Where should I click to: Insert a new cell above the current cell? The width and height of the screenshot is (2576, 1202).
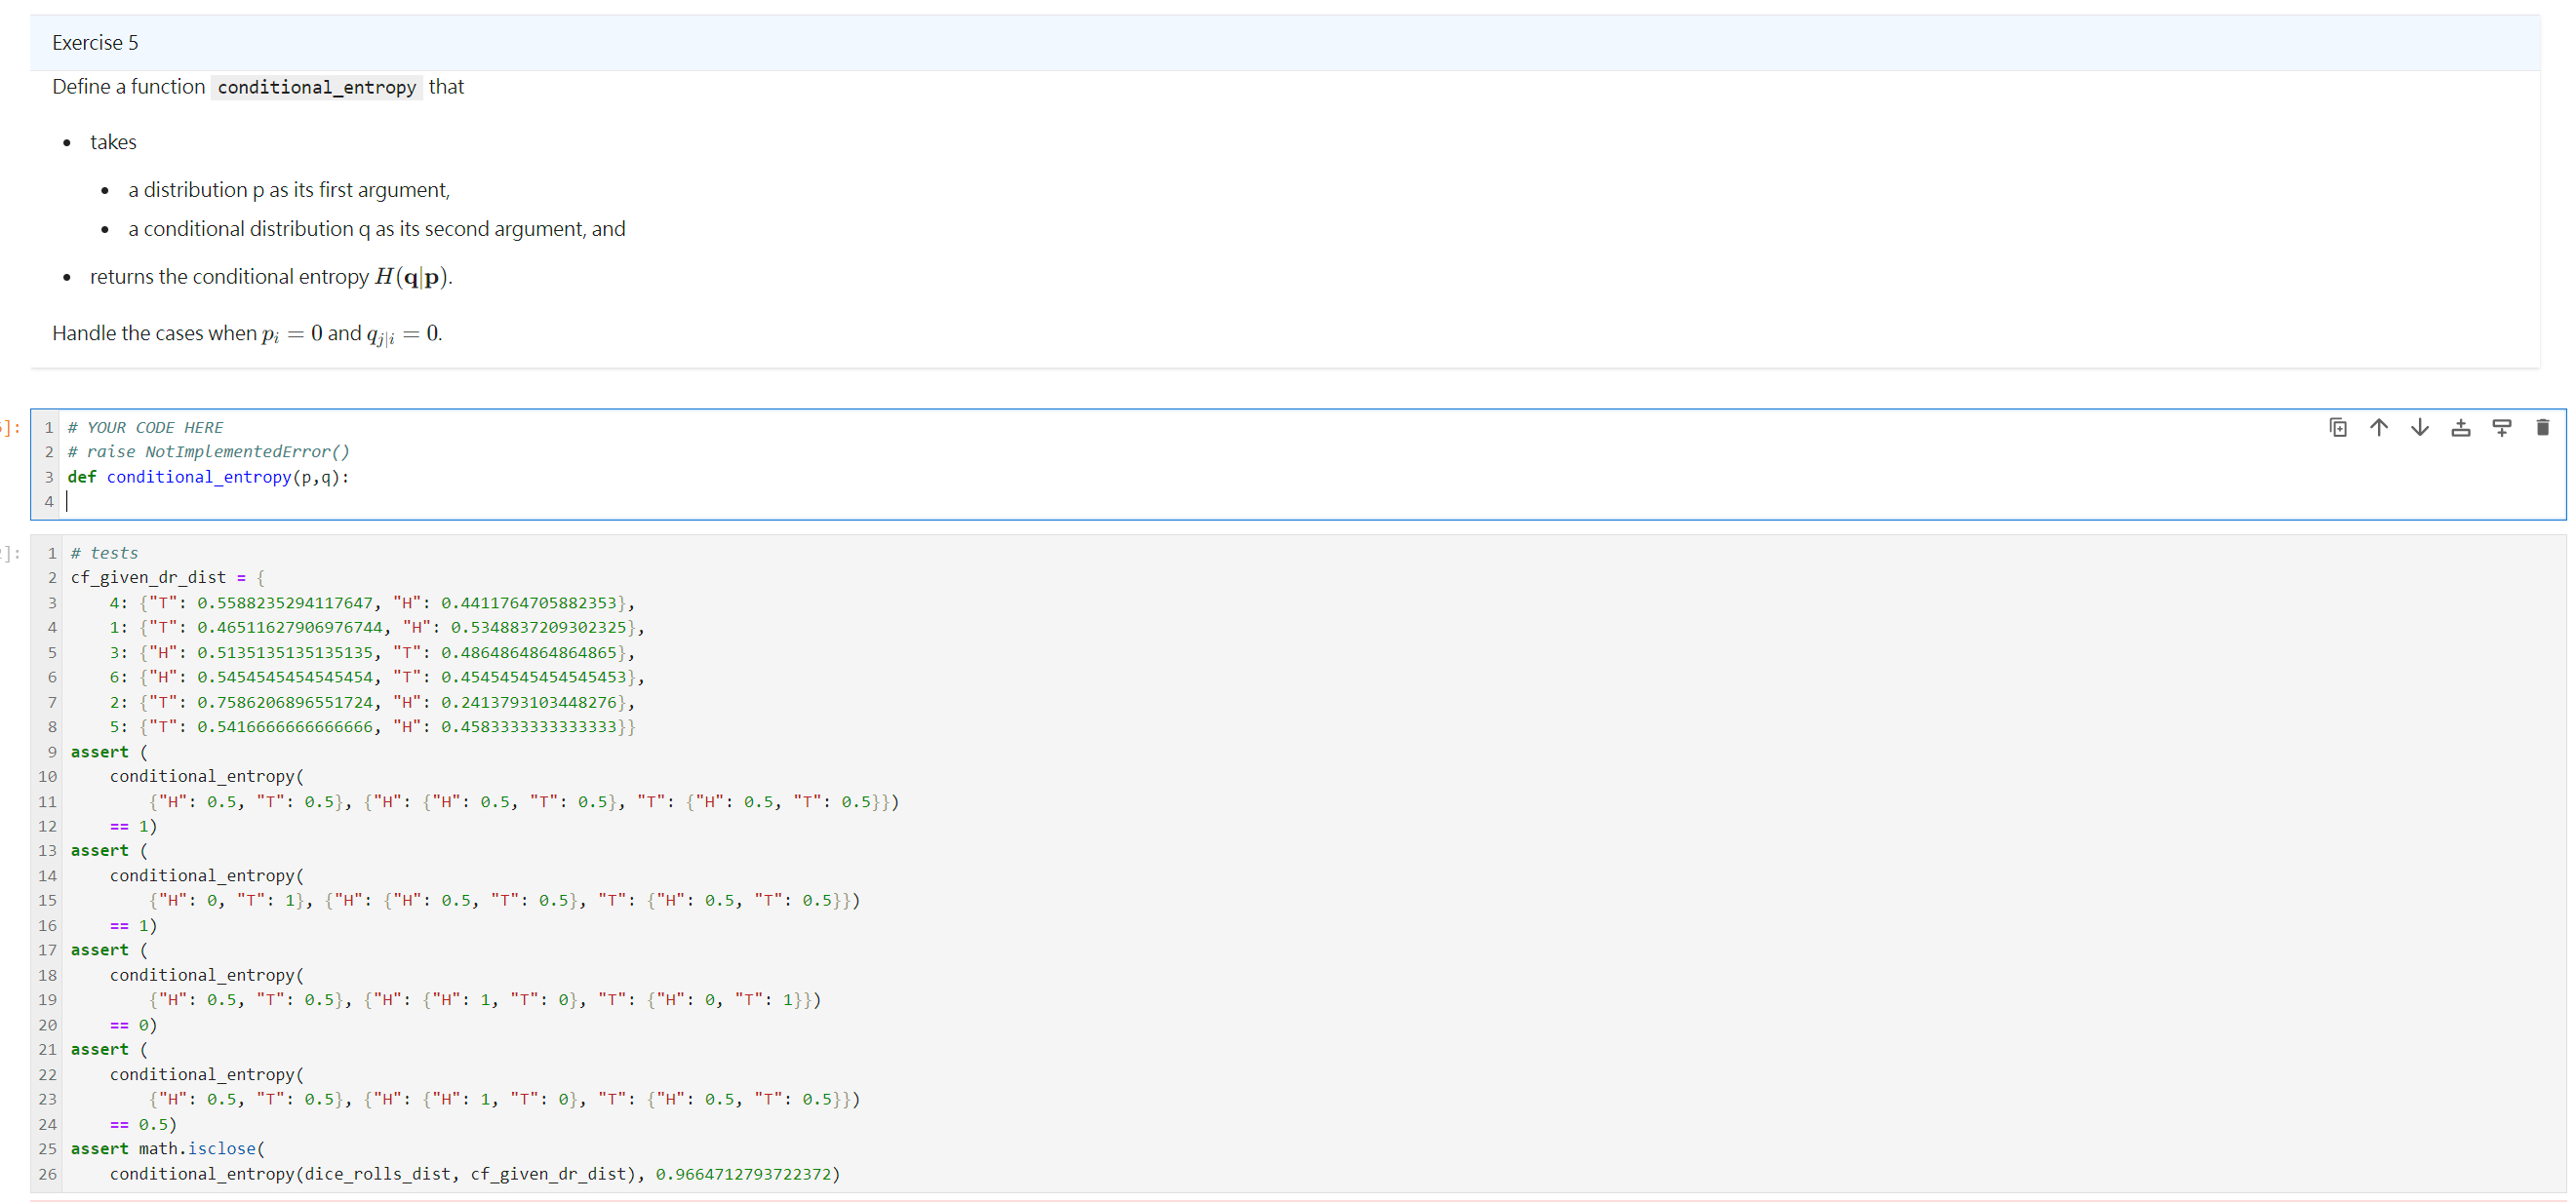coord(2461,427)
